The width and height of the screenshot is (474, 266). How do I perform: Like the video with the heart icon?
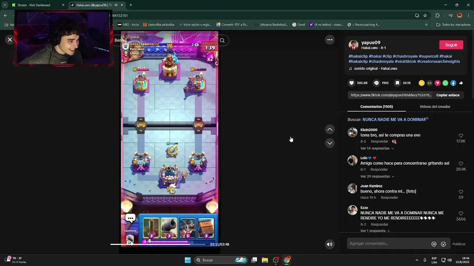tap(352, 83)
